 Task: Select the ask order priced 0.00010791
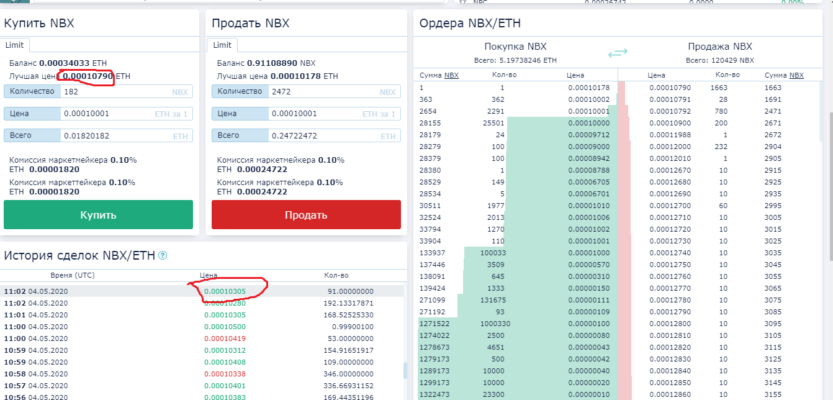click(719, 99)
